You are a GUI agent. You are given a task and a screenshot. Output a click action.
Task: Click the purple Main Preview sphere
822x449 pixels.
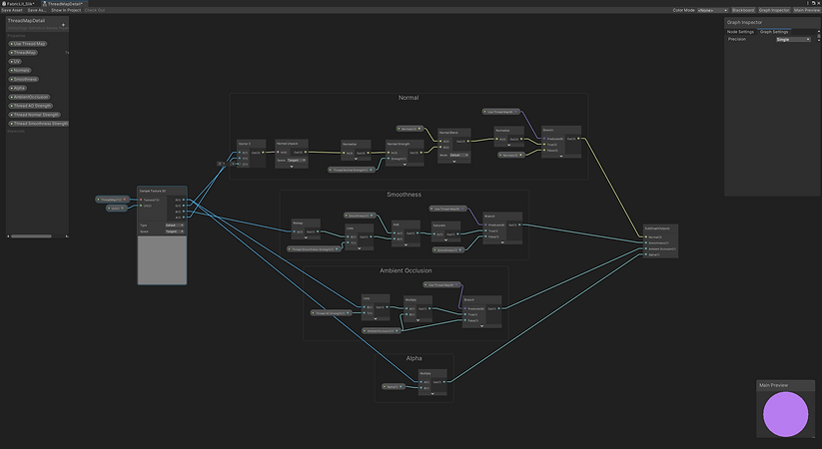click(x=785, y=414)
